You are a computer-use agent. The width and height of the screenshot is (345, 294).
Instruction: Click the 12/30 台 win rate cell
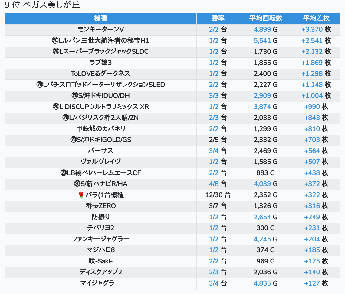tap(218, 195)
